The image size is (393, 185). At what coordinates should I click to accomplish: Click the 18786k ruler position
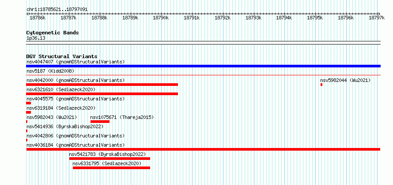[38, 18]
